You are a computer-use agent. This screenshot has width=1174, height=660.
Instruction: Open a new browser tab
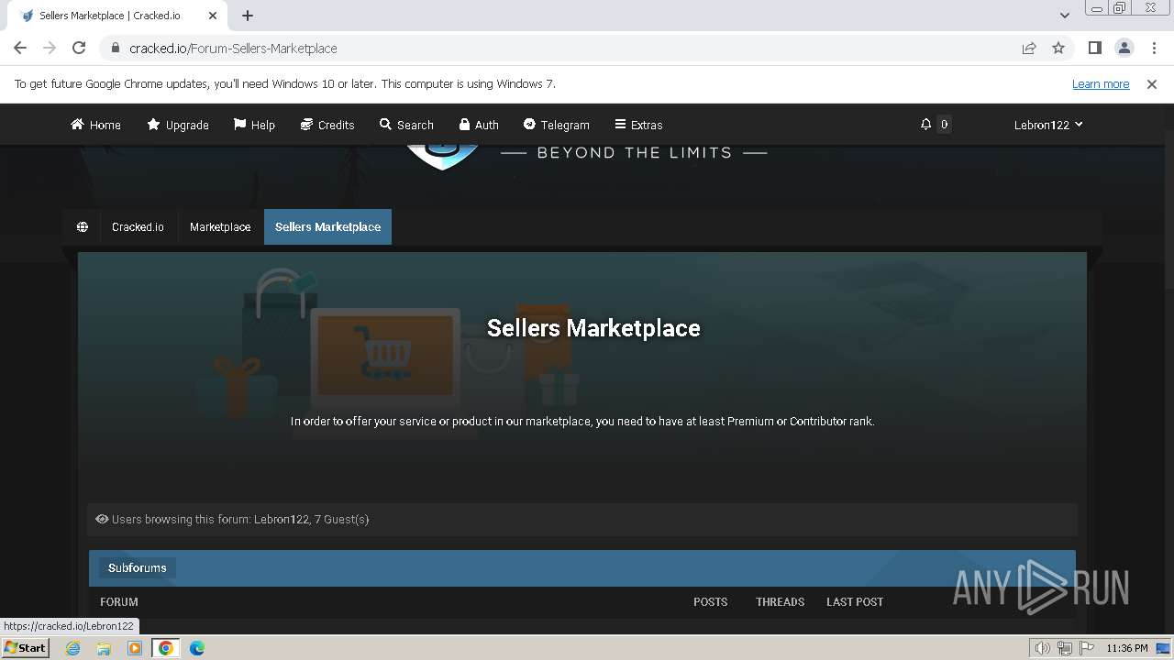[x=248, y=16]
